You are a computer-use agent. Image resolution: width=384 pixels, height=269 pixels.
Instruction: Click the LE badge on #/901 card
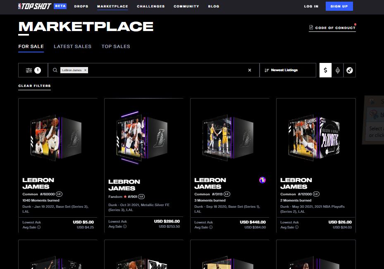tap(141, 197)
